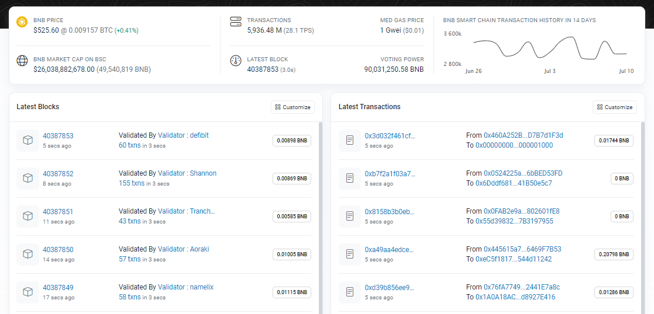Open sender address 0x445615a7...6469F7B53

(x=522, y=249)
